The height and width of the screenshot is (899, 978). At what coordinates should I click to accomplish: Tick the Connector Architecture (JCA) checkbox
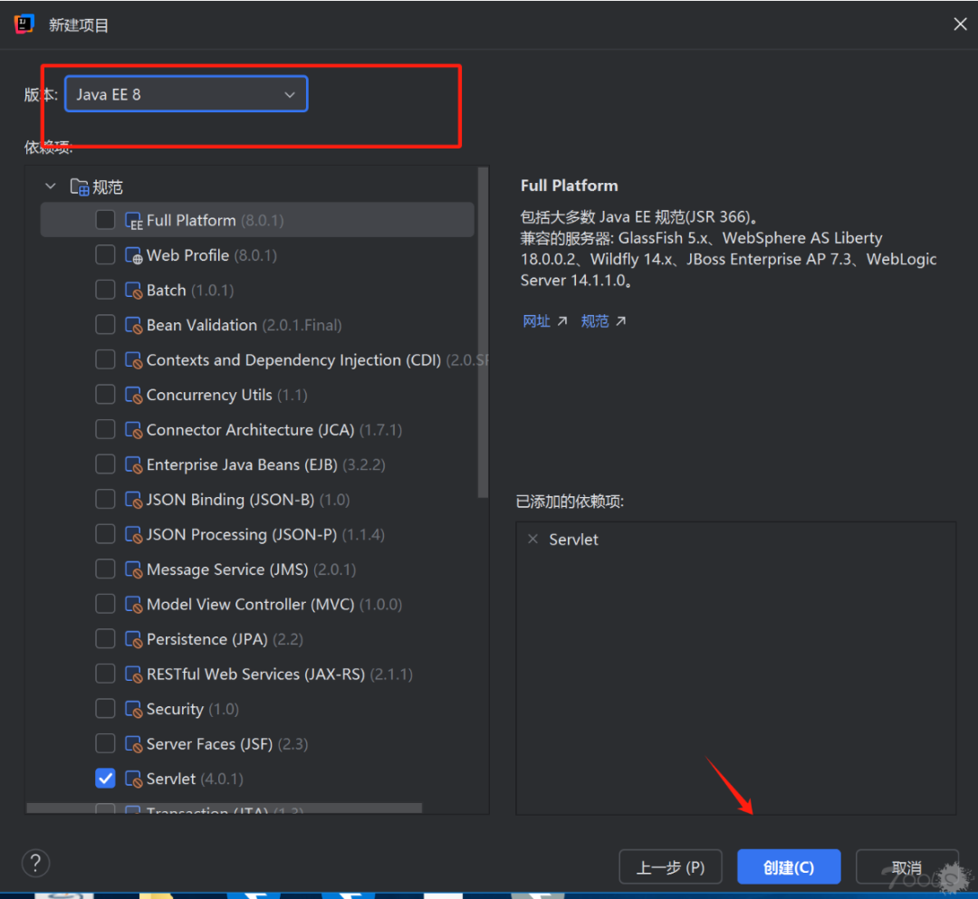click(x=105, y=429)
